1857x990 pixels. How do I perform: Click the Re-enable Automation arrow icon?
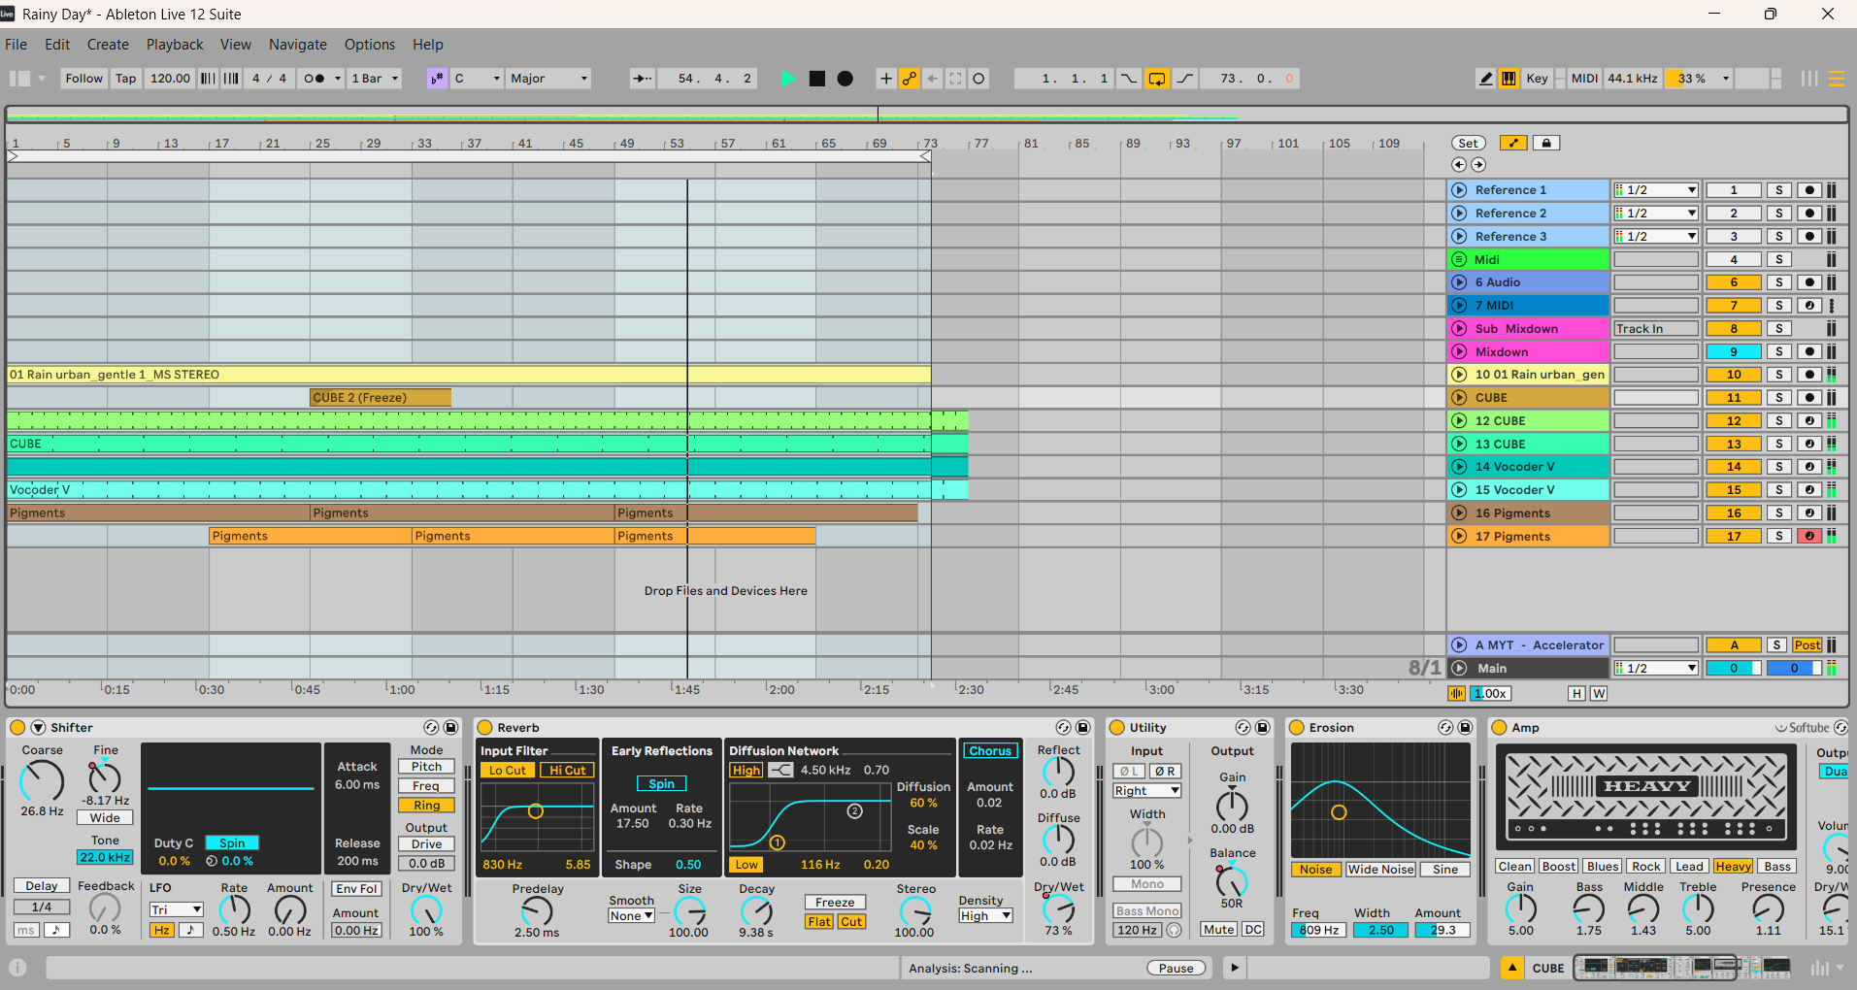tap(933, 79)
